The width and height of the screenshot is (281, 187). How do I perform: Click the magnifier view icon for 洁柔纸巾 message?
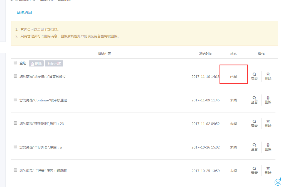click(254, 75)
